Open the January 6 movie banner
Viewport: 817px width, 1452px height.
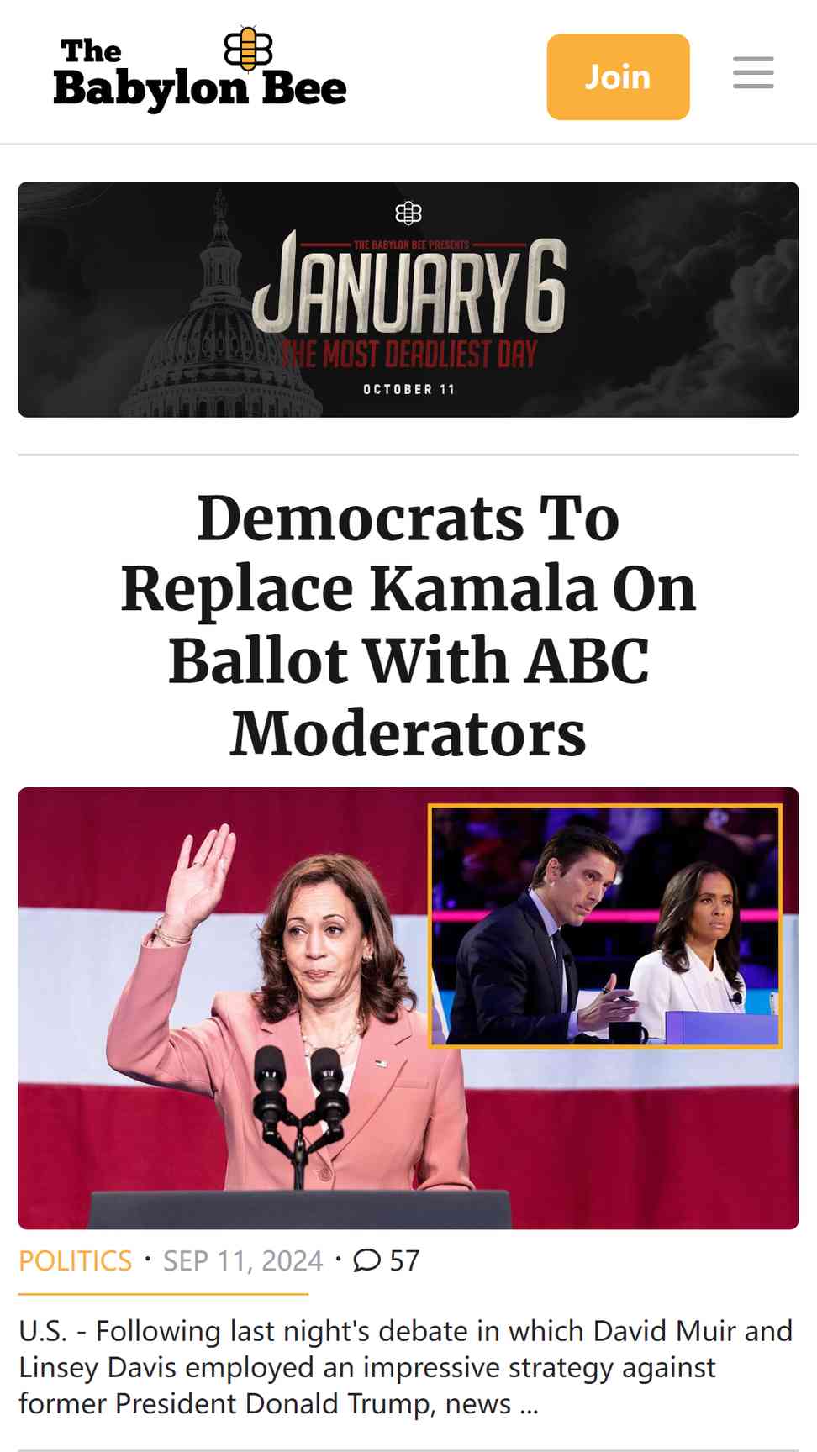coord(408,299)
